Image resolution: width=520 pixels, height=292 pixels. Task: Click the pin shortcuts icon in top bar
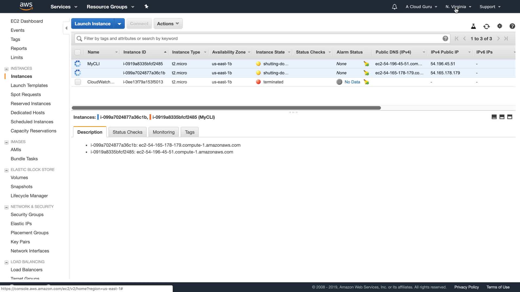[x=146, y=6]
